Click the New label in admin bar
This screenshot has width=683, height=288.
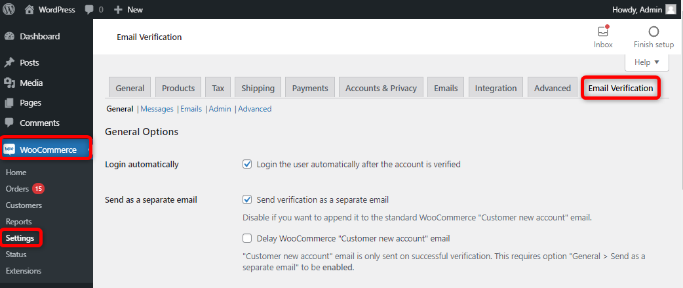(x=135, y=10)
